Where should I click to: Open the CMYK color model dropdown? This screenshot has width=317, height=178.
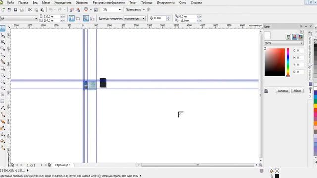(x=284, y=43)
